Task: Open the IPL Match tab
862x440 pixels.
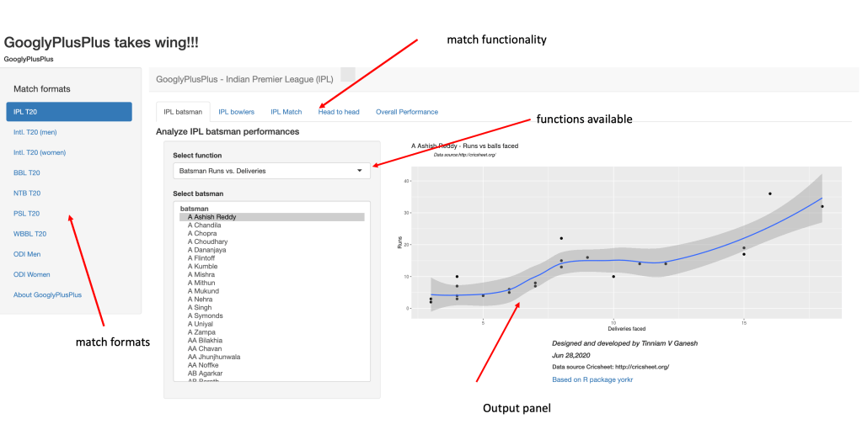Action: [x=286, y=112]
